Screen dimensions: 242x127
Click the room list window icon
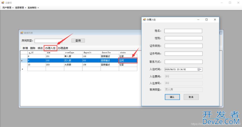coord(22,33)
